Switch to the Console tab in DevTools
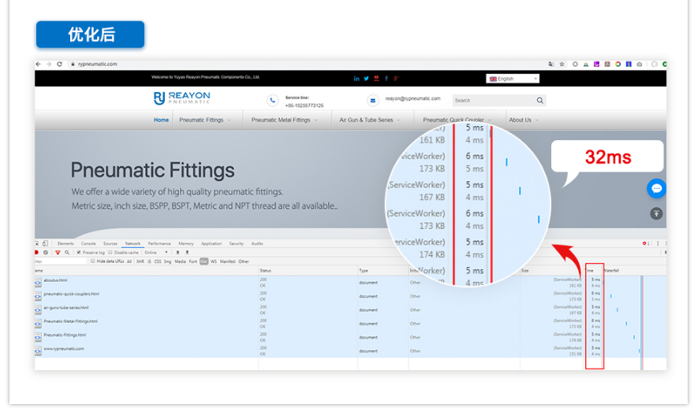The width and height of the screenshot is (694, 408). 88,243
